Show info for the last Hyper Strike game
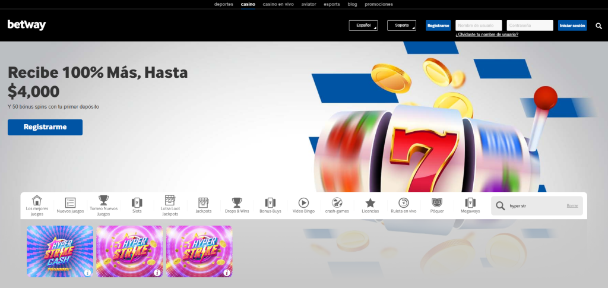The height and width of the screenshot is (288, 608). click(x=227, y=273)
